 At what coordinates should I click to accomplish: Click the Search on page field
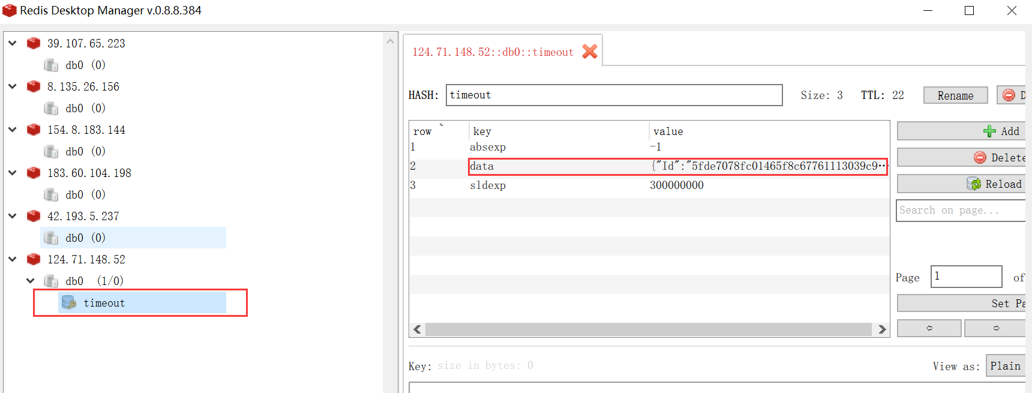pyautogui.click(x=961, y=211)
